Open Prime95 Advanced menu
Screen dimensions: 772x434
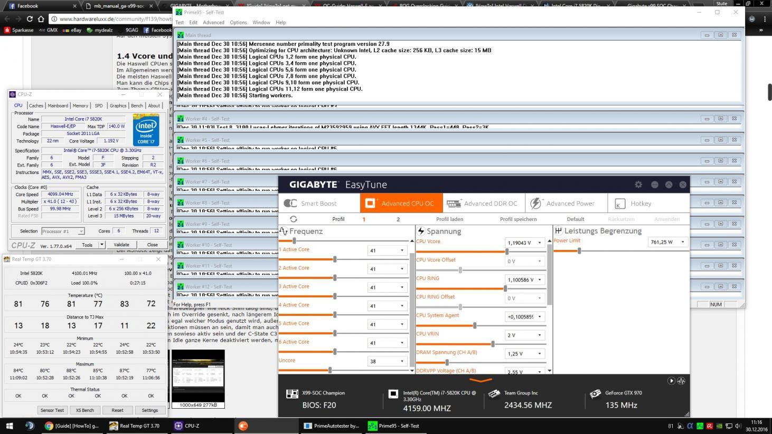pyautogui.click(x=213, y=22)
